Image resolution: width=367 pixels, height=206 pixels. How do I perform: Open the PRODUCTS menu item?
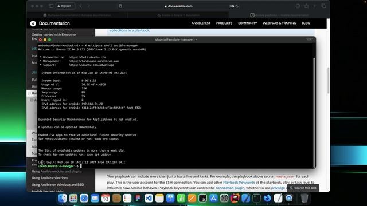click(x=224, y=23)
